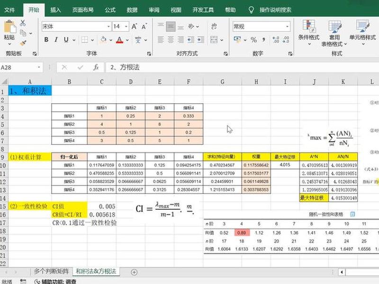Open alignment group dialog launcher
The width and height of the screenshot is (379, 284).
(x=226, y=53)
